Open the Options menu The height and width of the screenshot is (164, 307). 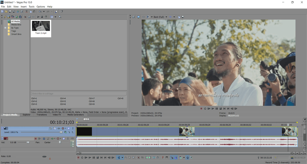point(41,7)
